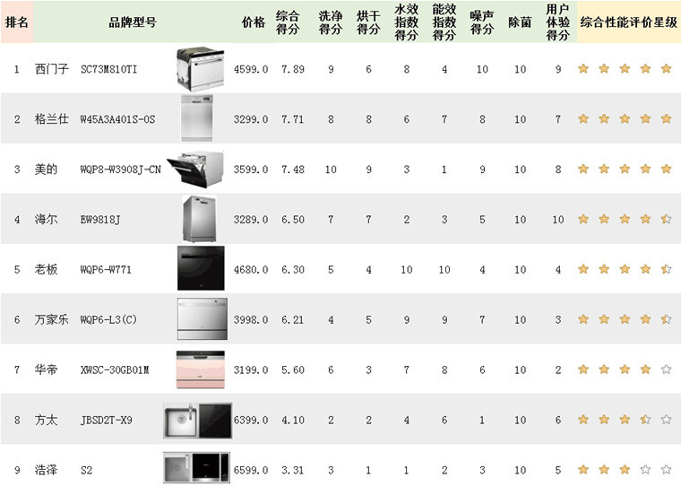Click the price 3998.0
681x495 pixels.
pyautogui.click(x=251, y=320)
